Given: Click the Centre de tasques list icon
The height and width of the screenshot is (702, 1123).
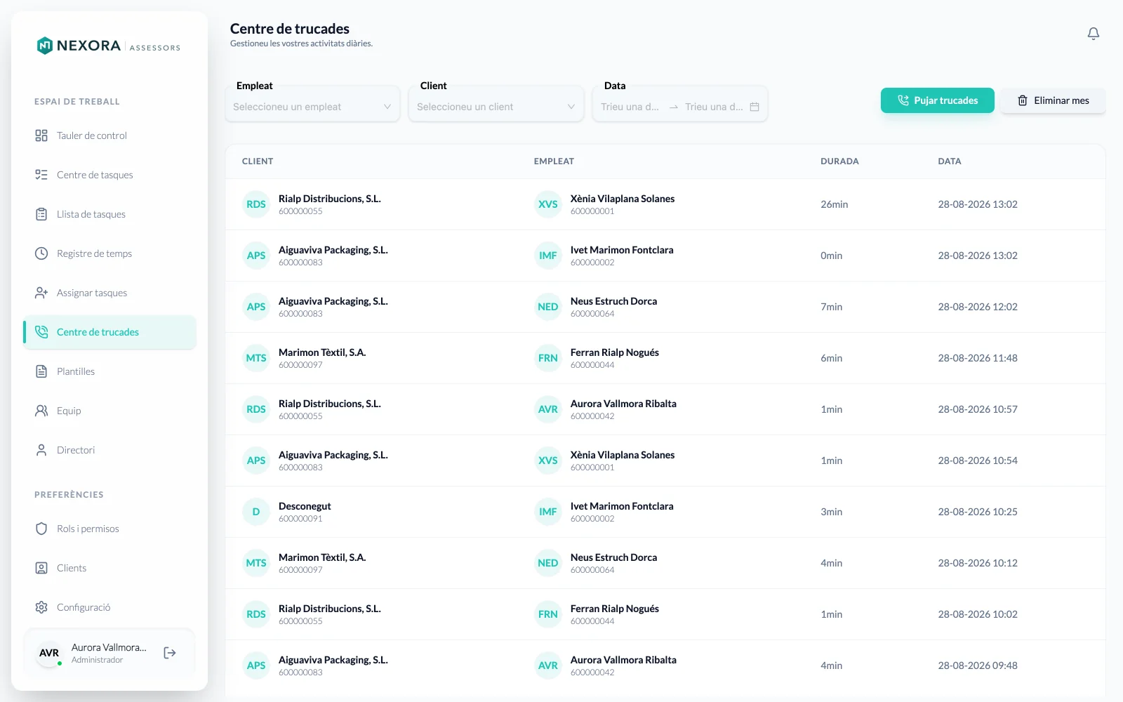Looking at the screenshot, I should [x=41, y=175].
